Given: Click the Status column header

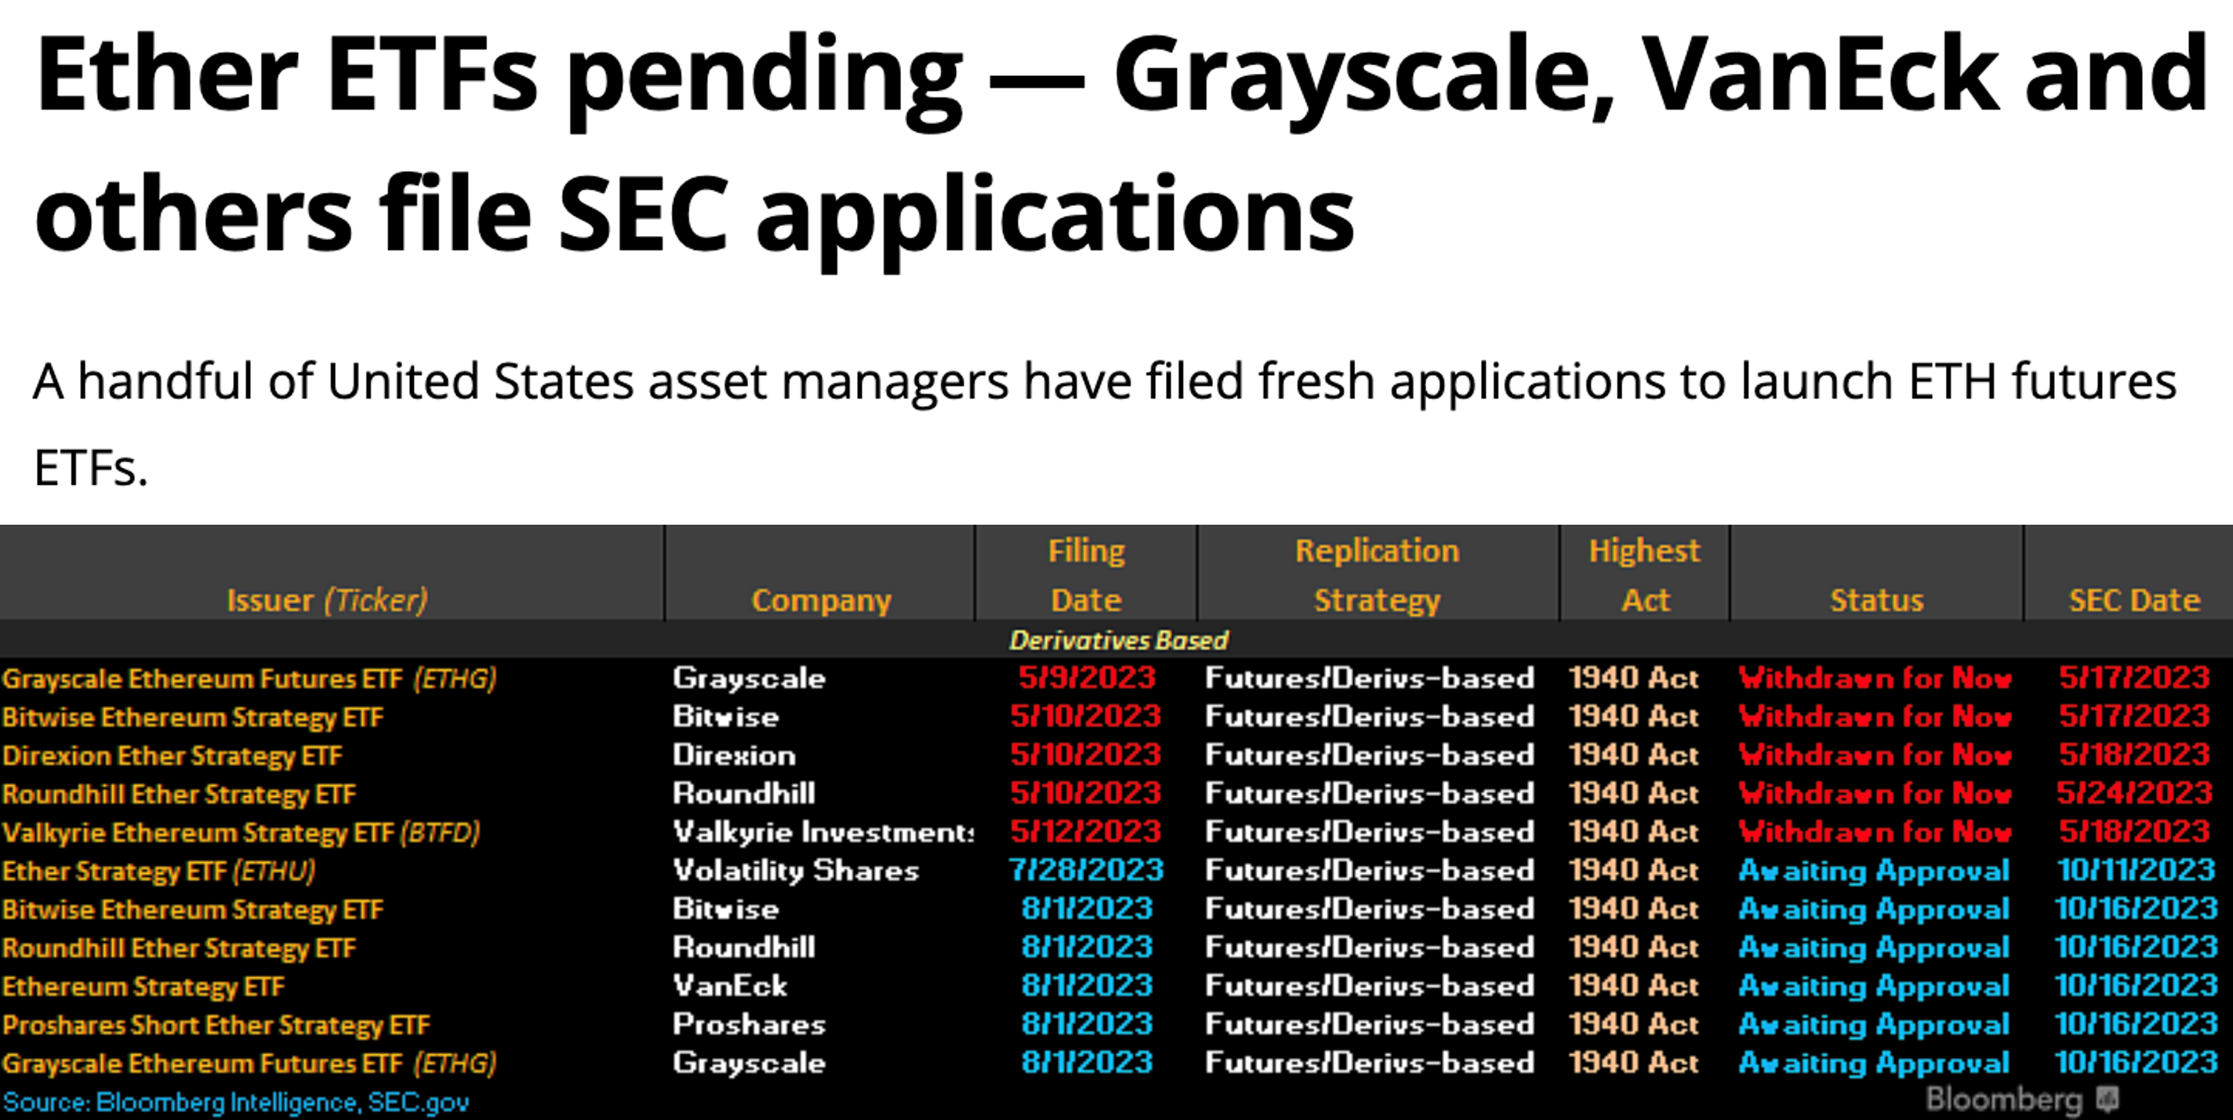Looking at the screenshot, I should point(1875,600).
